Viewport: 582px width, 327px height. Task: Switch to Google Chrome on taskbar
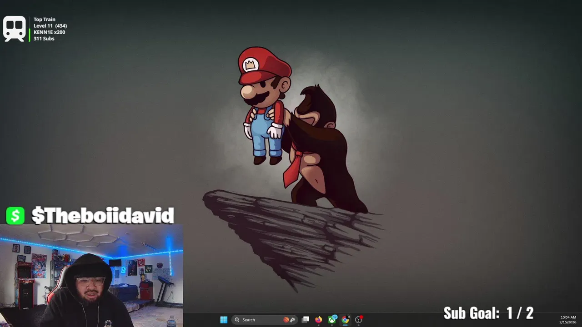pyautogui.click(x=345, y=320)
